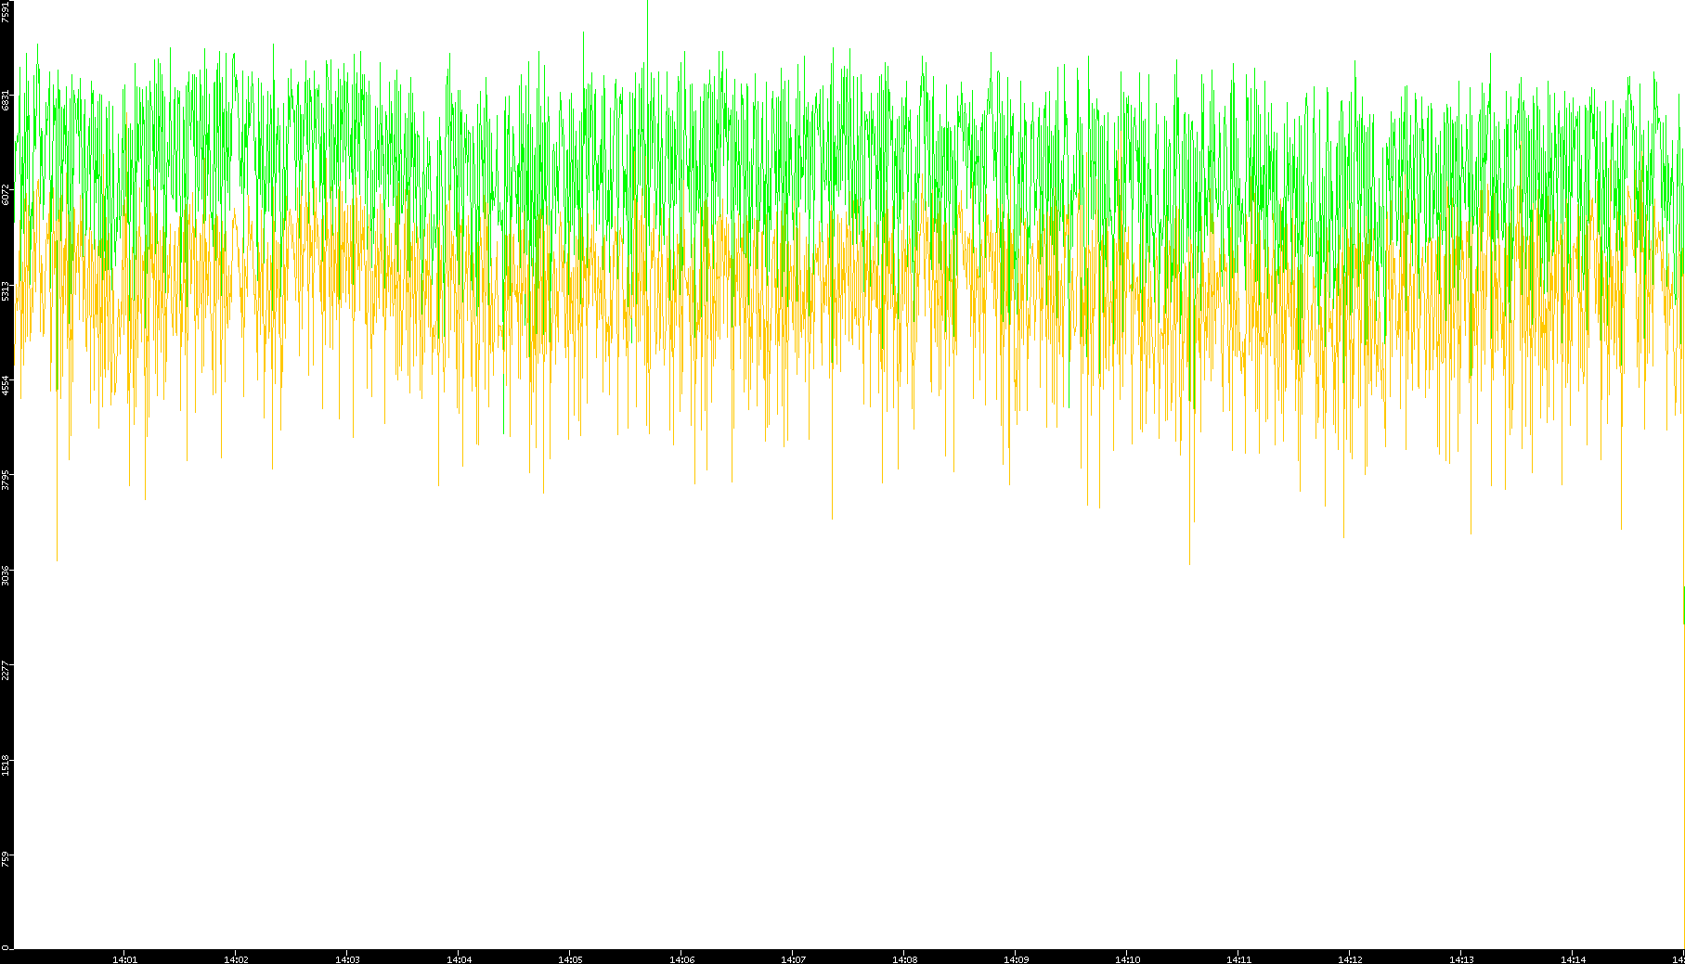Select the 5313 y-axis value

pos(6,290)
